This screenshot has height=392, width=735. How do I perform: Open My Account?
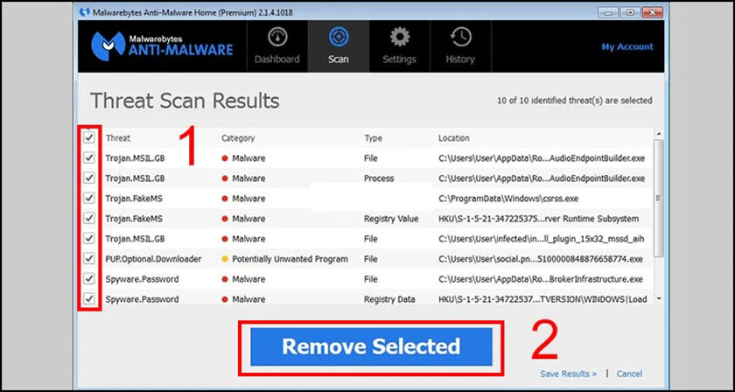pos(627,46)
